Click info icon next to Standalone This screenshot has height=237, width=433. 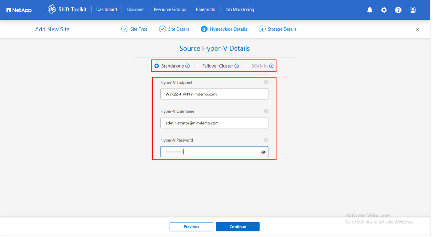coord(187,66)
